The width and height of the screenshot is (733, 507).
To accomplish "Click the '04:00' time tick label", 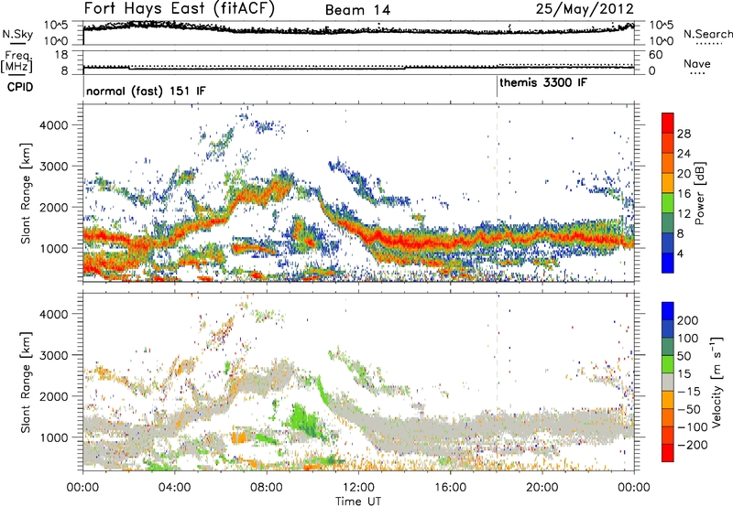I will tap(174, 488).
